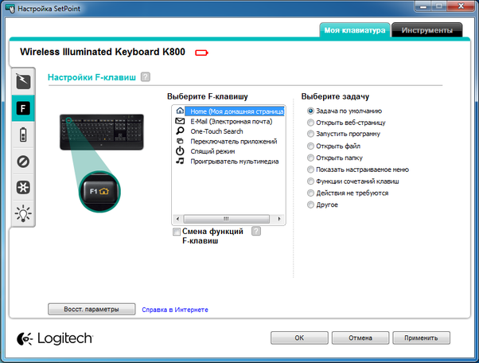Enable Смена функций F-клавиш checkbox
Screen dimensions: 479x363
click(x=177, y=232)
